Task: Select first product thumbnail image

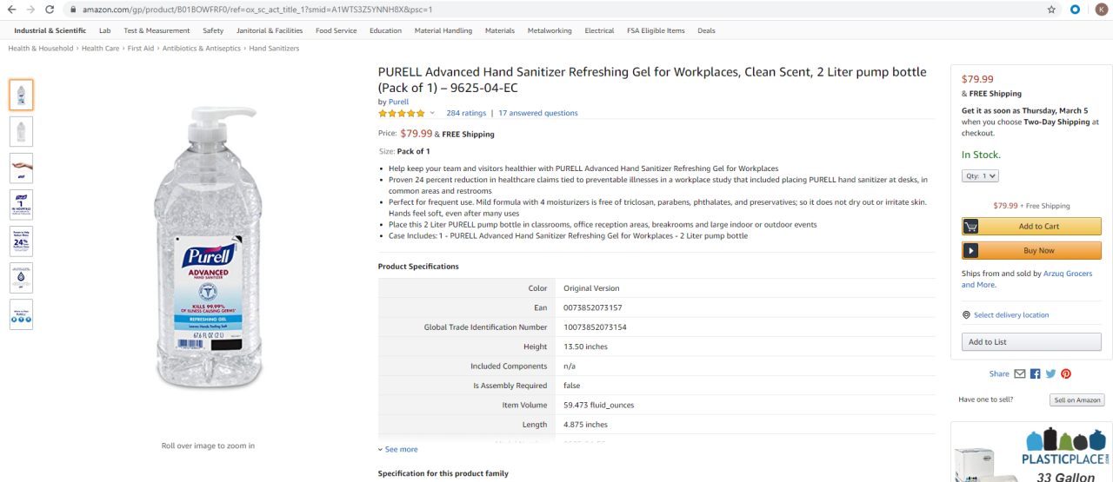Action: coord(21,95)
